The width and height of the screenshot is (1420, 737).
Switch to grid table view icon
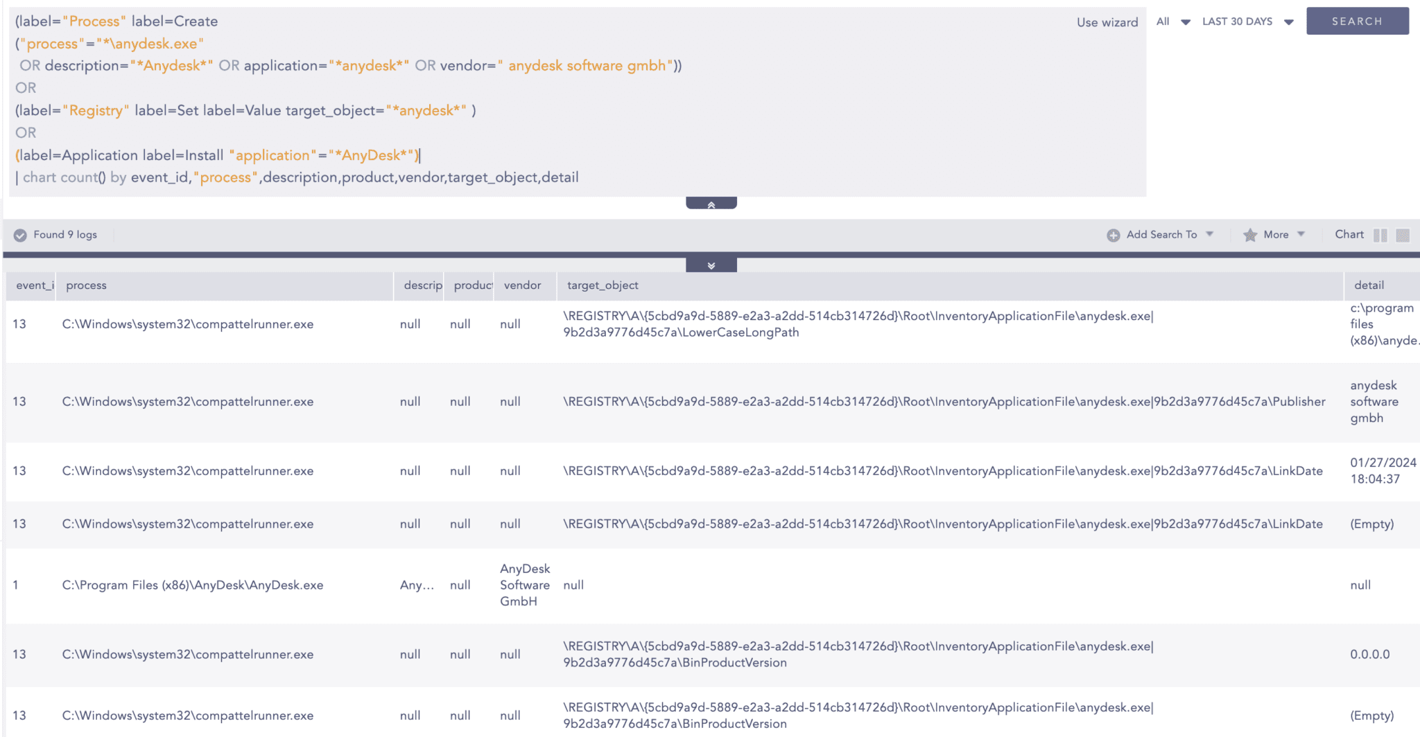(x=1402, y=236)
